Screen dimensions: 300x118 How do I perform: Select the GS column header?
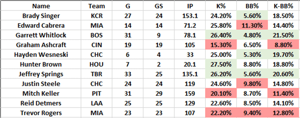point(159,6)
